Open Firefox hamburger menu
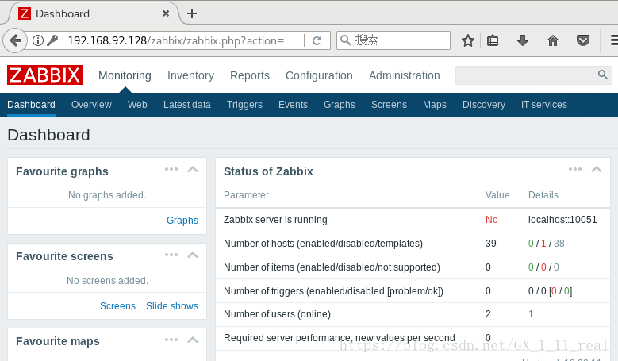Viewport: 618px width, 361px height. (614, 40)
